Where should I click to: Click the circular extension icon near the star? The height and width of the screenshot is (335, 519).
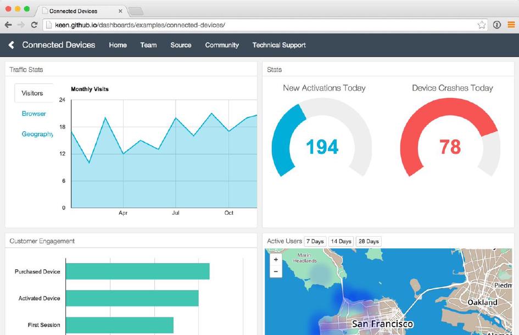click(497, 25)
